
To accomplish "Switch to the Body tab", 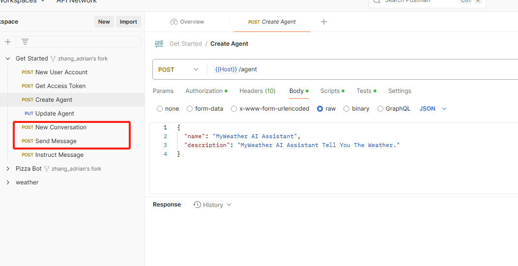I will pyautogui.click(x=299, y=91).
